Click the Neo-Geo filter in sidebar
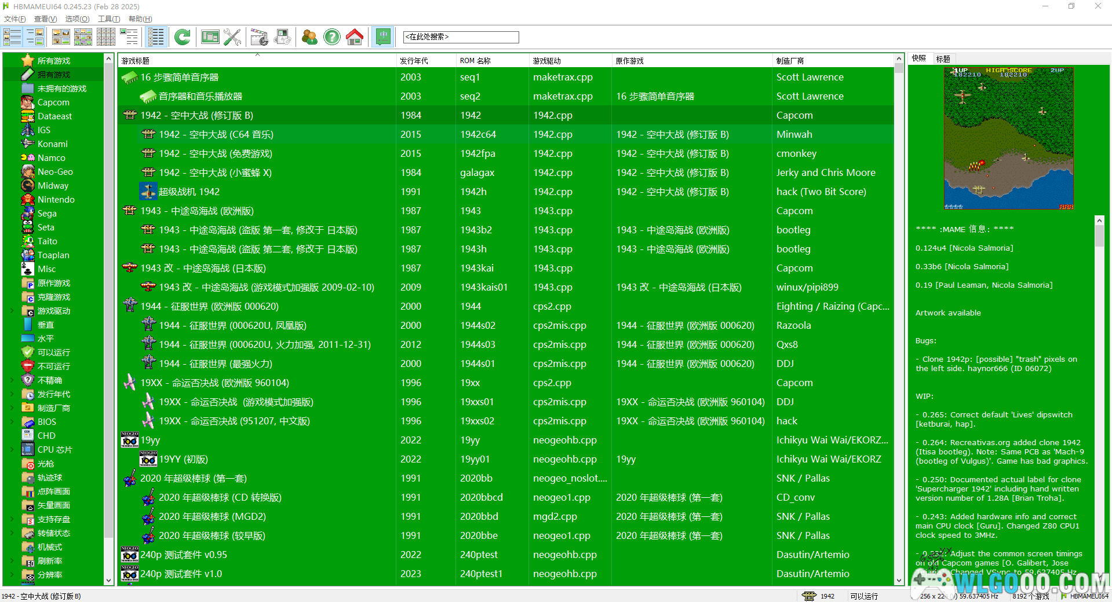The width and height of the screenshot is (1112, 602). pos(55,172)
